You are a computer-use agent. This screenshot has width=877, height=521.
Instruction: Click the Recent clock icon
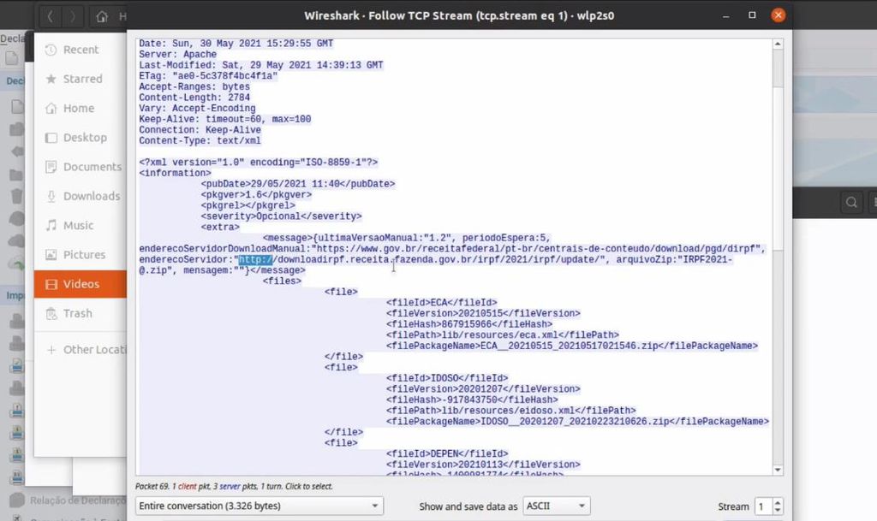point(51,50)
